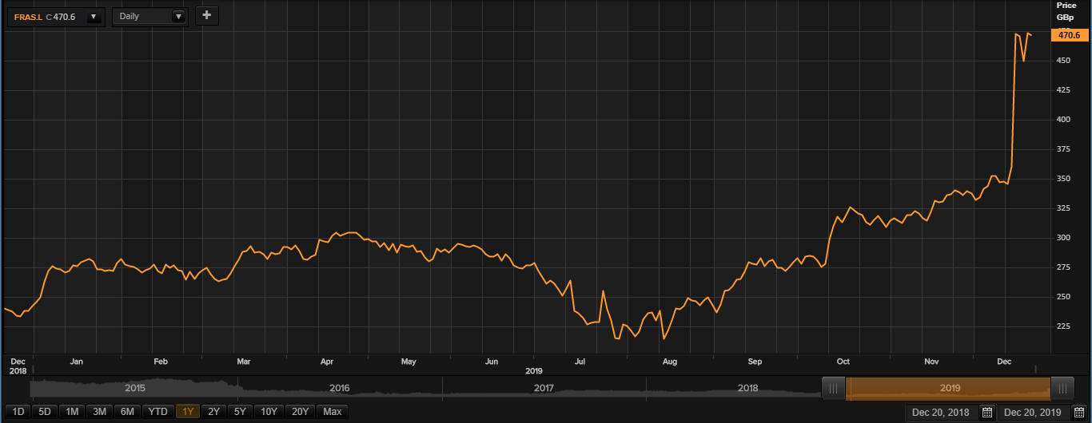Click the 300 price axis value
Viewport: 1092px width, 423px height.
pos(1063,238)
